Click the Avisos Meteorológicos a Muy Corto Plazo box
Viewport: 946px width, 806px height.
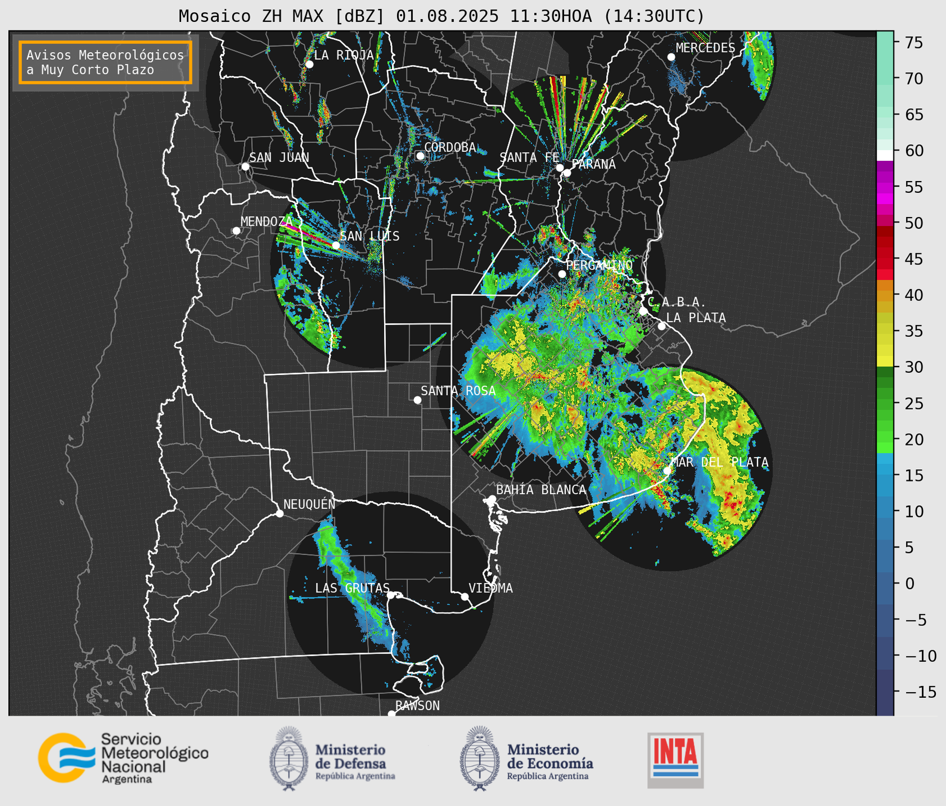pos(105,62)
